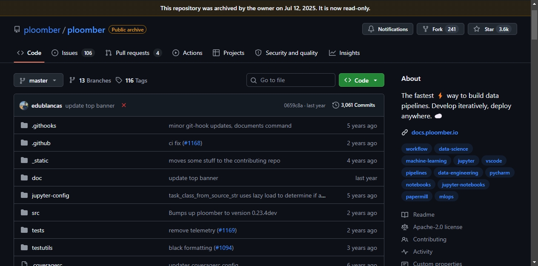The image size is (538, 266).
Task: Select the mlops topic tag
Action: pyautogui.click(x=446, y=197)
